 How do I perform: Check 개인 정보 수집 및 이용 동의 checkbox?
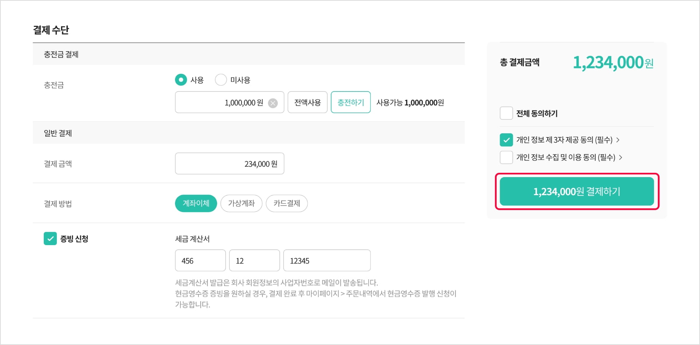(506, 157)
